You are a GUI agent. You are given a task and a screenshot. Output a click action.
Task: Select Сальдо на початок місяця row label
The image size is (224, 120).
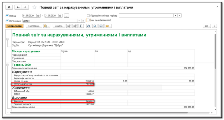tap(24, 68)
